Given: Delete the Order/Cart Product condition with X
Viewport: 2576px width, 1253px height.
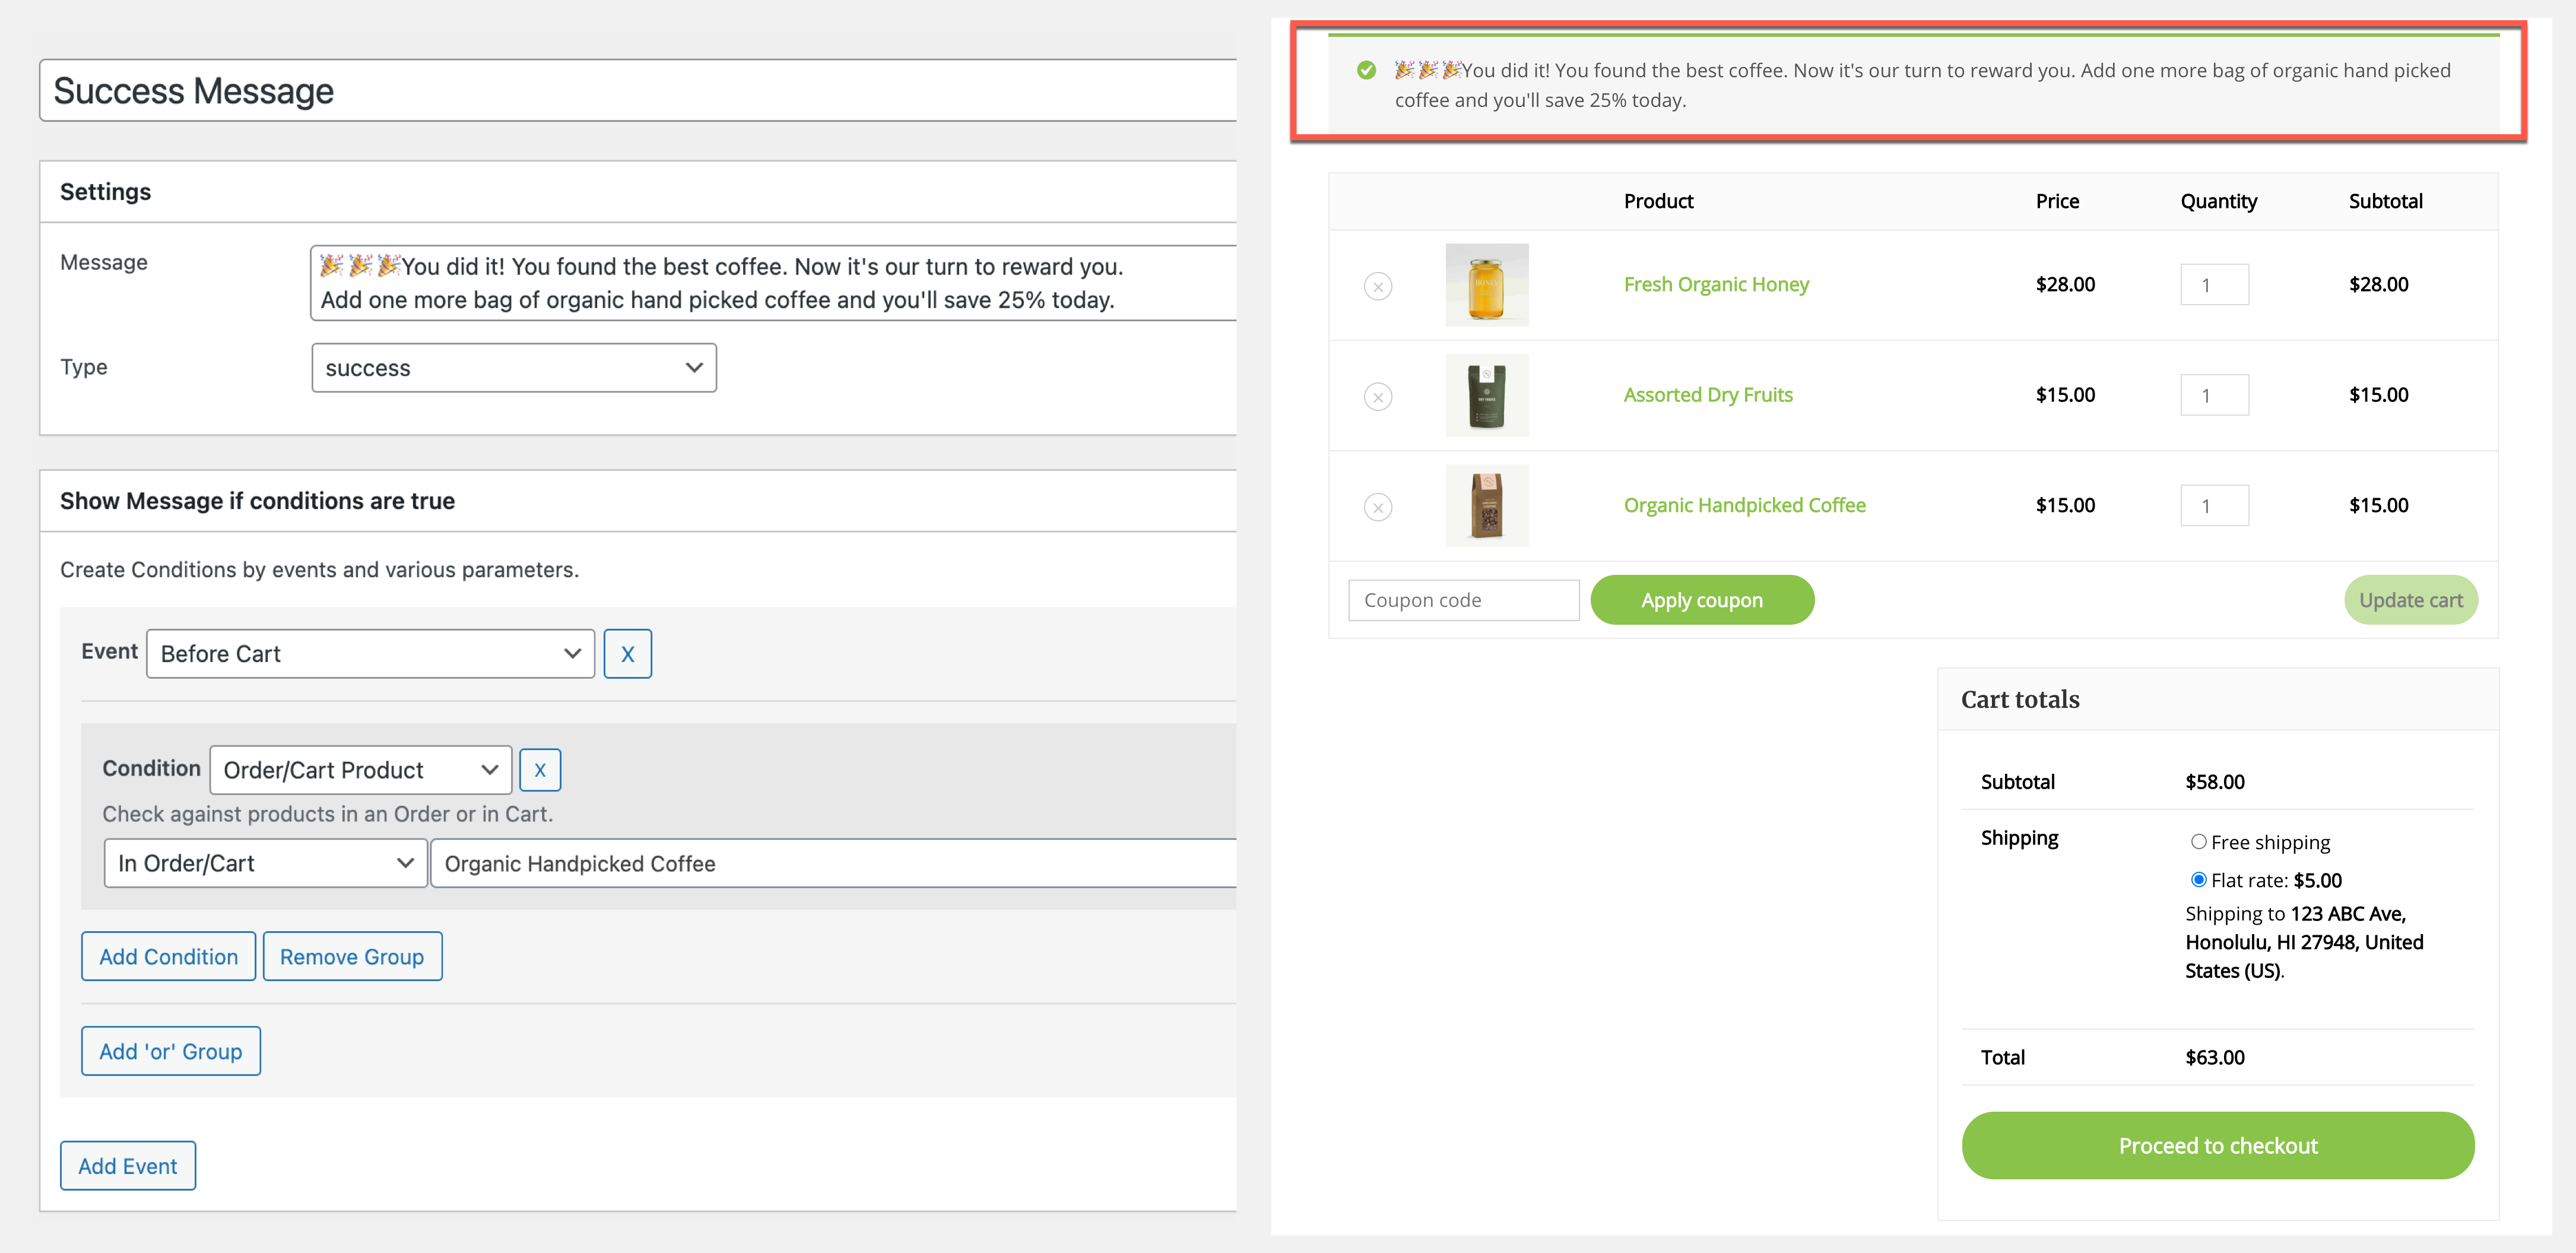Looking at the screenshot, I should click(x=539, y=770).
